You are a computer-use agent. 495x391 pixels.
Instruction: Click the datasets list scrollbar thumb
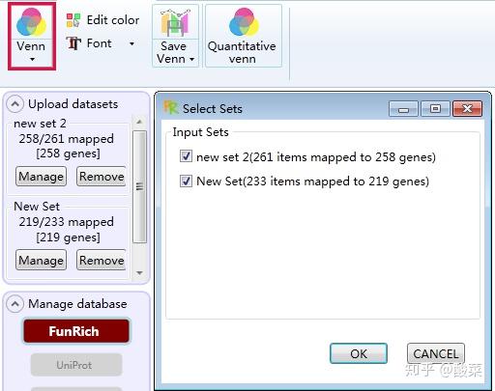tap(139, 186)
